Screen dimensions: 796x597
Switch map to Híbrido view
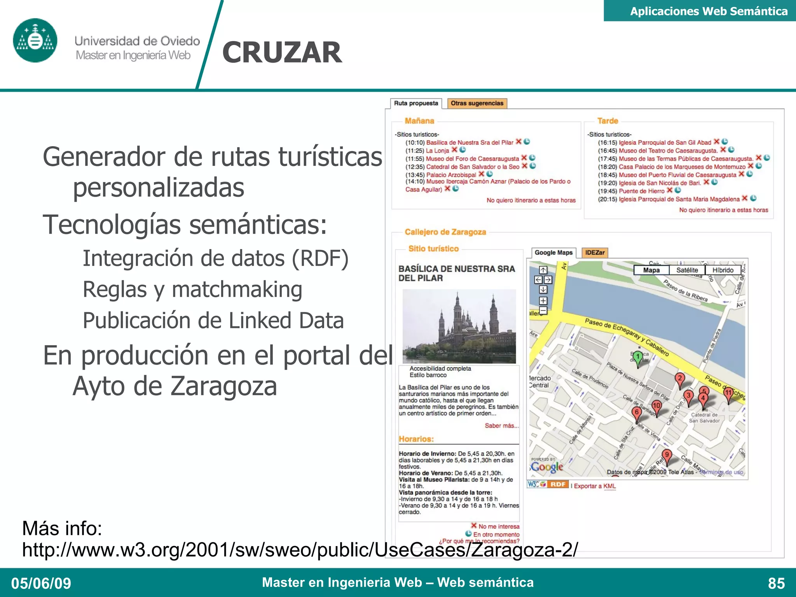(723, 270)
